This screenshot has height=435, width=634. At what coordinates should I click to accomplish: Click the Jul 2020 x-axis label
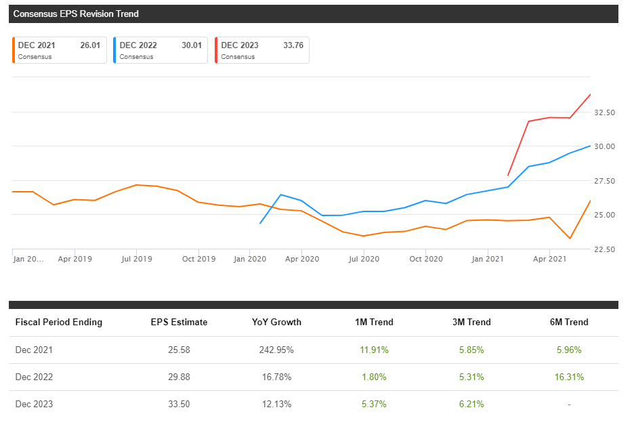tap(363, 259)
